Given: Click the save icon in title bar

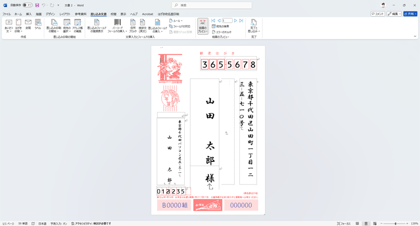Looking at the screenshot, I should click(x=37, y=5).
